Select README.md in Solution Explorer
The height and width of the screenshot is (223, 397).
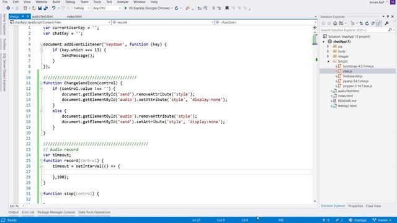tap(347, 101)
